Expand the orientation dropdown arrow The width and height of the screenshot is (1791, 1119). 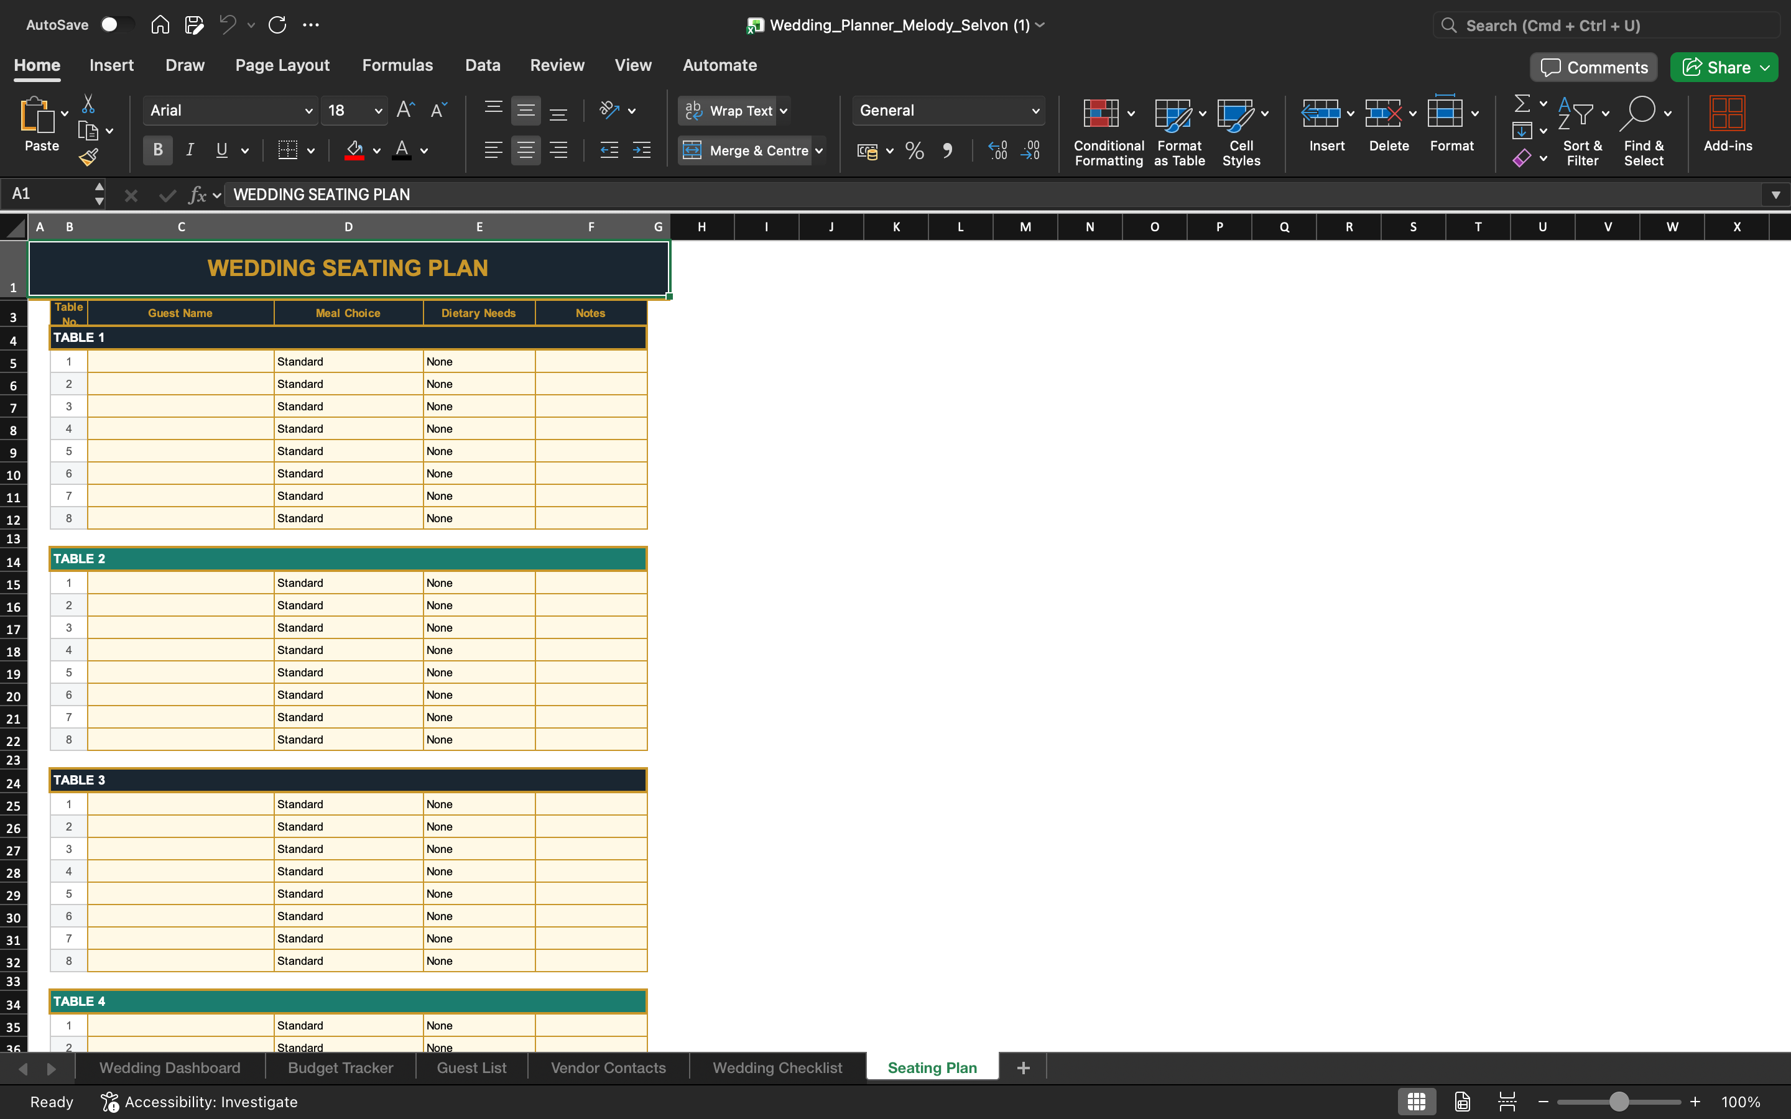point(631,111)
